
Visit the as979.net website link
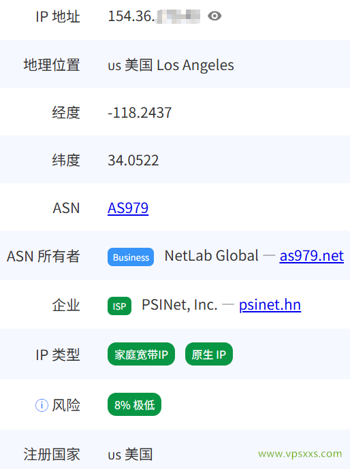311,256
